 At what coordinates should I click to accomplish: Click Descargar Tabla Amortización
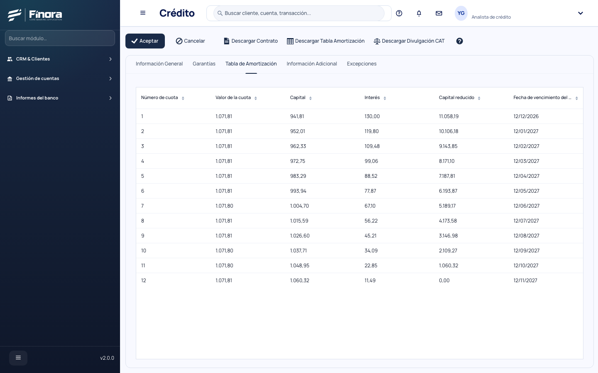326,41
